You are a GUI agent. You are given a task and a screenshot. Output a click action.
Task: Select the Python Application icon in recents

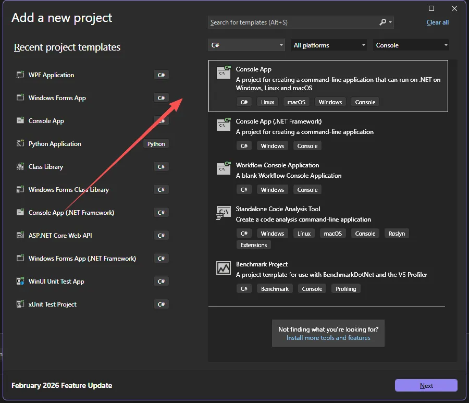[20, 144]
